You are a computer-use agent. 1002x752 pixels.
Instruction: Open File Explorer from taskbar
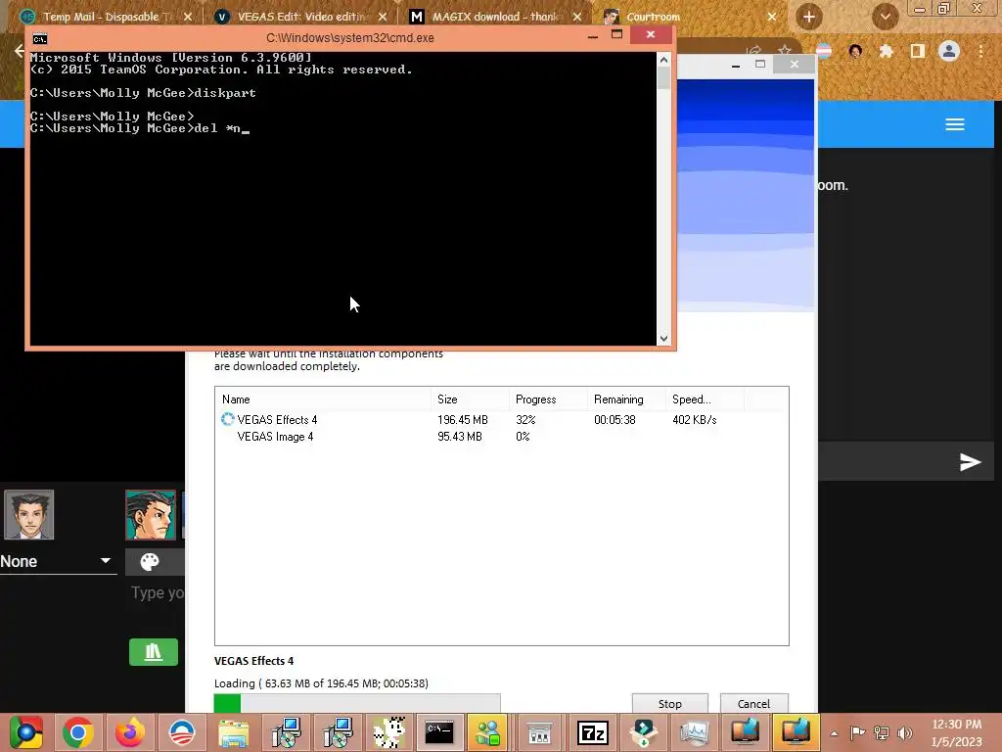pyautogui.click(x=233, y=732)
